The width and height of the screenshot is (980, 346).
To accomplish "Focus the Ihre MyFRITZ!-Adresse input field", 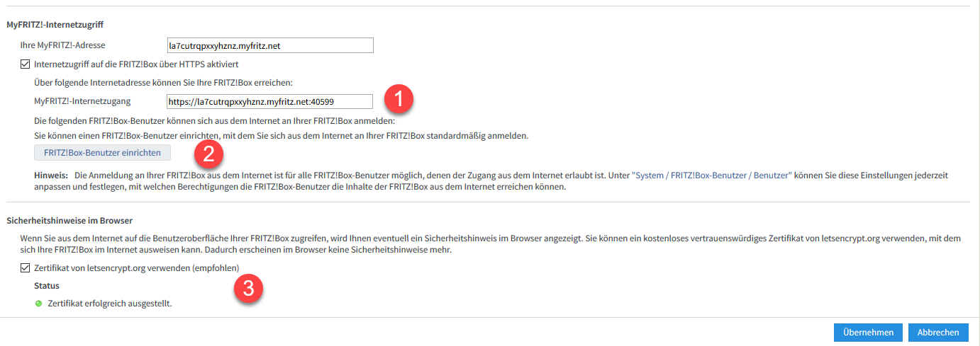I will tap(269, 45).
